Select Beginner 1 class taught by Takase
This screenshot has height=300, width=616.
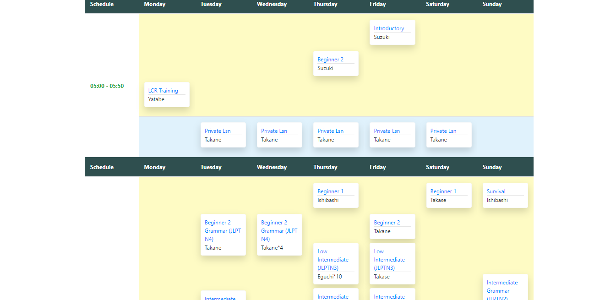click(443, 191)
